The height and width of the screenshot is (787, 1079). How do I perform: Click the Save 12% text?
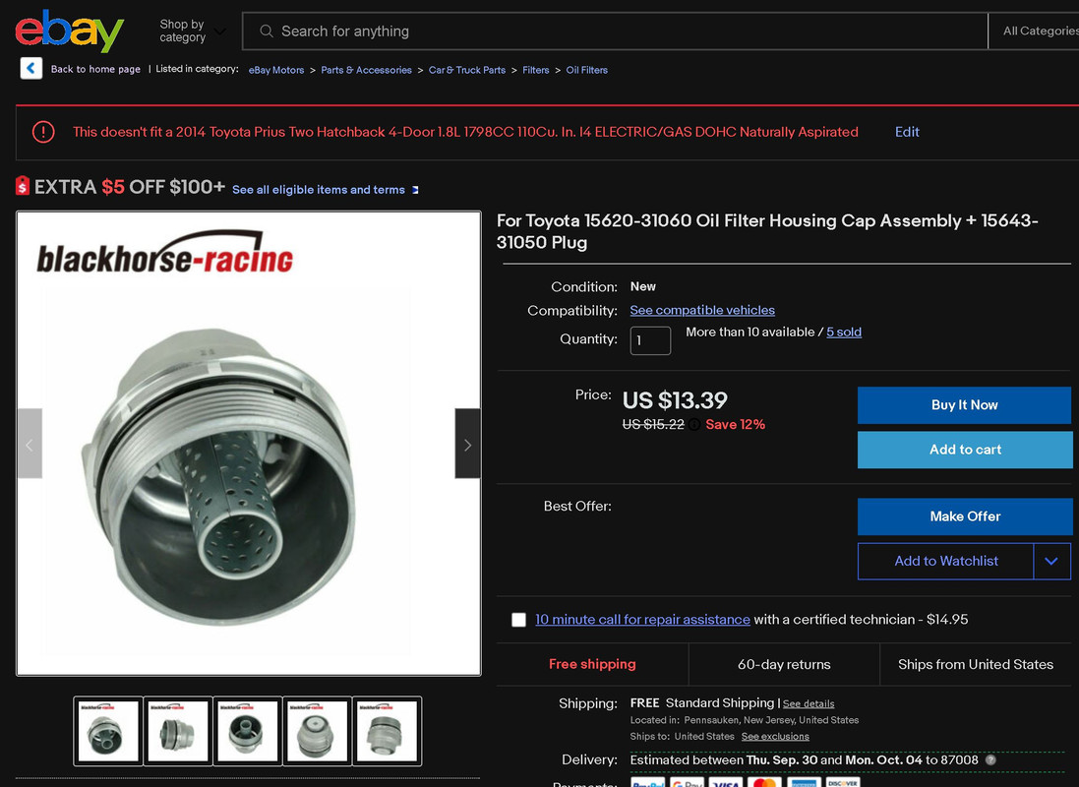[735, 425]
